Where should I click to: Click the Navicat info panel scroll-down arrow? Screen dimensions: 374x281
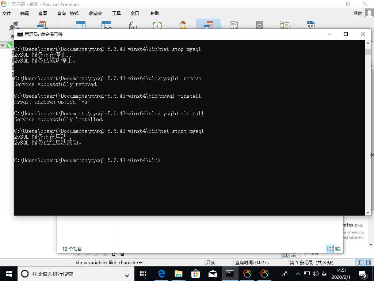(x=371, y=244)
